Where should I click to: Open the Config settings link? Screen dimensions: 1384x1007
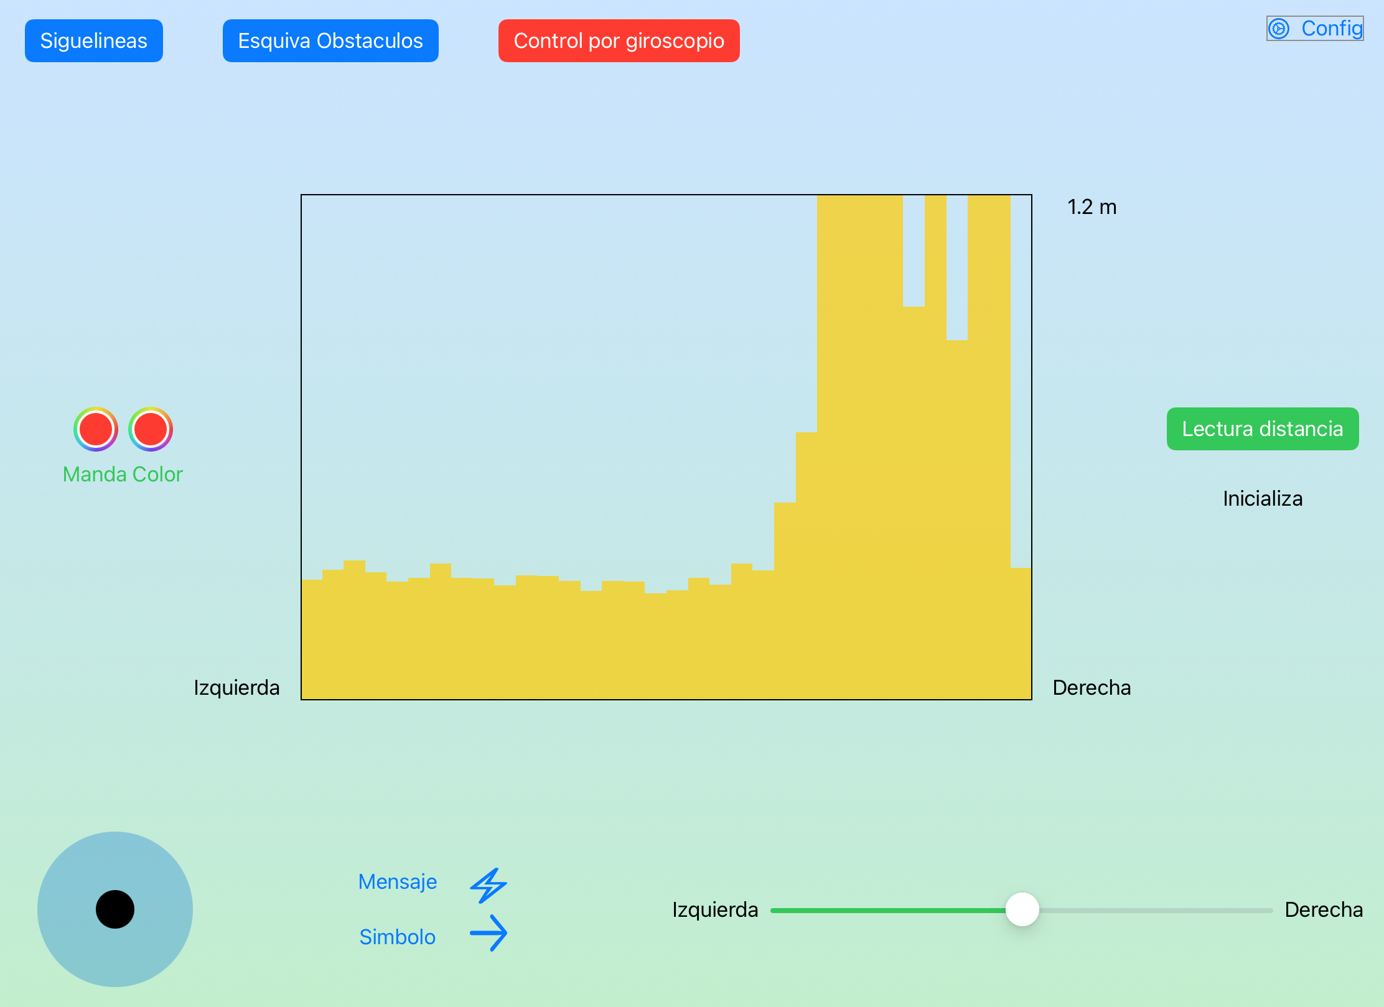[1331, 29]
